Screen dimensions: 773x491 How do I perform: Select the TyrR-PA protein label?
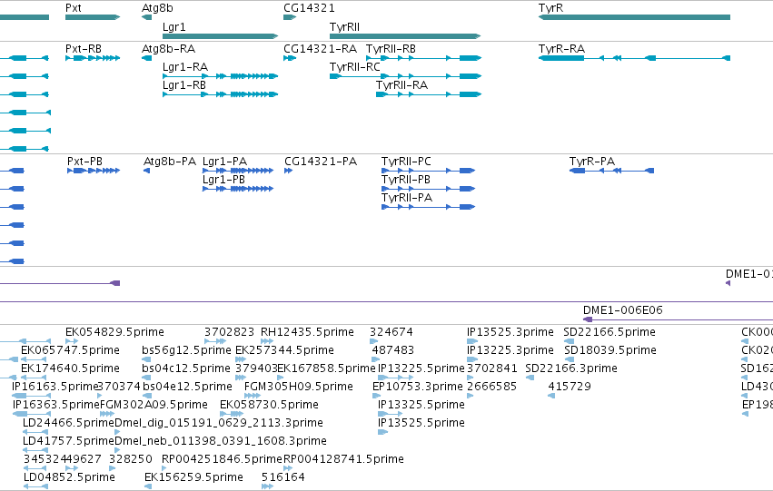coord(592,161)
